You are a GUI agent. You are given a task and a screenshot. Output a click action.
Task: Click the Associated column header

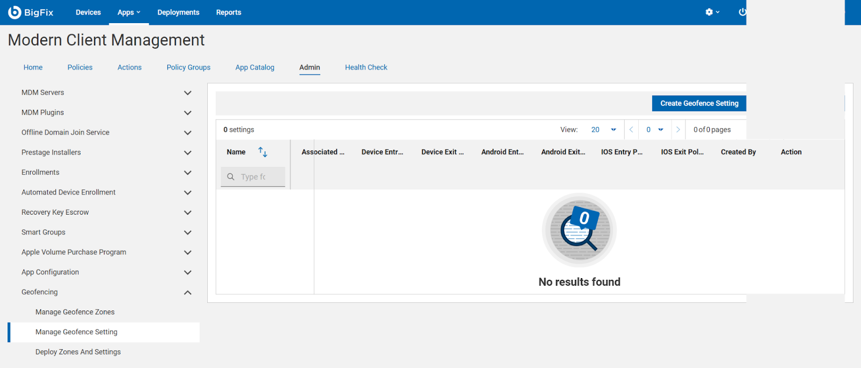click(323, 152)
